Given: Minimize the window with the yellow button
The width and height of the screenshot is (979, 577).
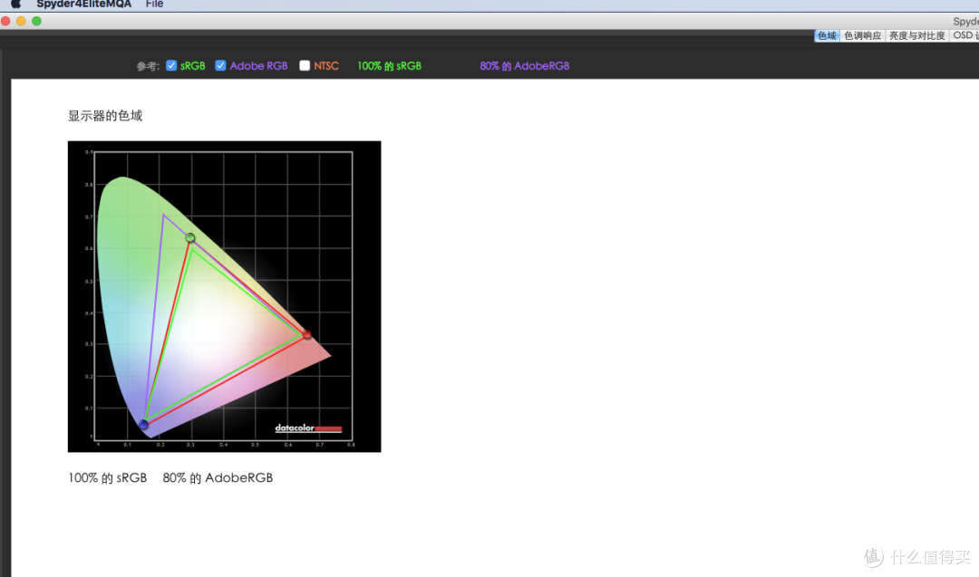Looking at the screenshot, I should [x=21, y=21].
